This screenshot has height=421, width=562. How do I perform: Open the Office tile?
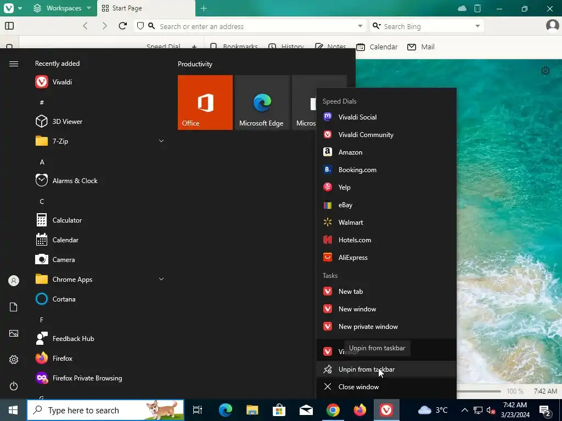point(205,103)
